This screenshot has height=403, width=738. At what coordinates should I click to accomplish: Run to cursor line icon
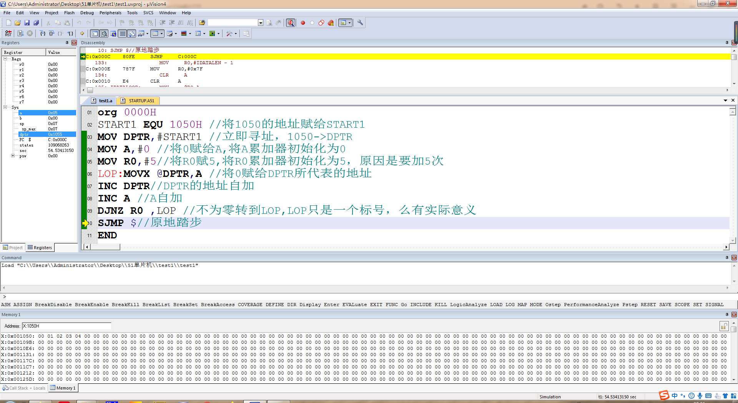click(x=70, y=33)
